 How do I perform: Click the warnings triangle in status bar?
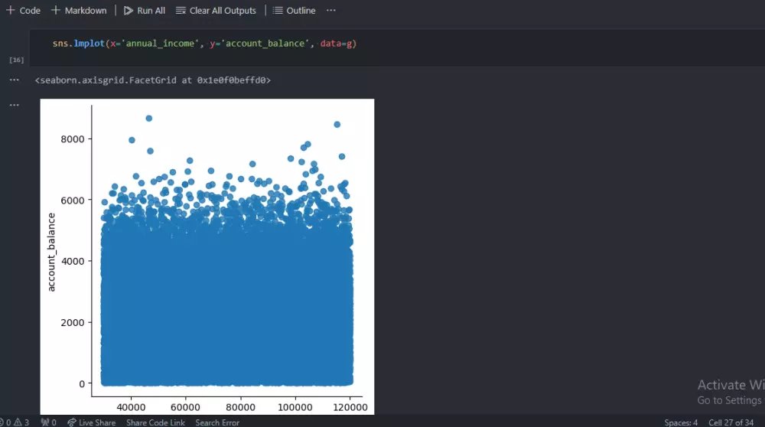coord(18,422)
